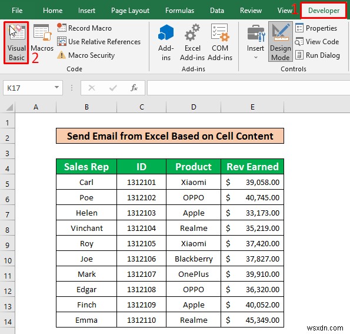The image size is (350, 334).
Task: Select column D header
Action: pos(194,107)
